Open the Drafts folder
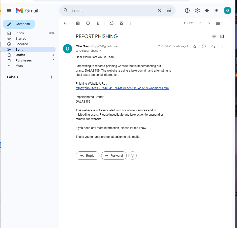The image size is (237, 228). [28, 55]
